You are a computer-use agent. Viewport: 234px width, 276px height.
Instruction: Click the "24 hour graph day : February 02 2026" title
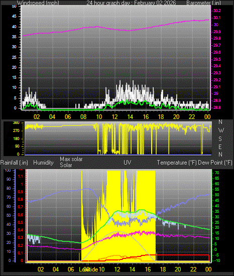(131, 3)
